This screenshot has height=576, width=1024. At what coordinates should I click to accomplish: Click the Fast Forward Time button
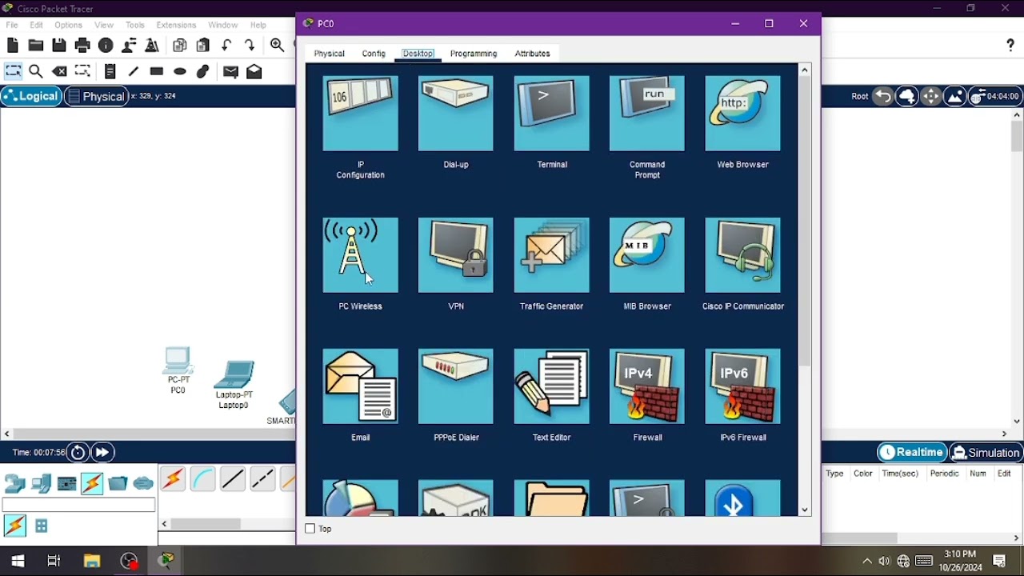[x=102, y=453]
